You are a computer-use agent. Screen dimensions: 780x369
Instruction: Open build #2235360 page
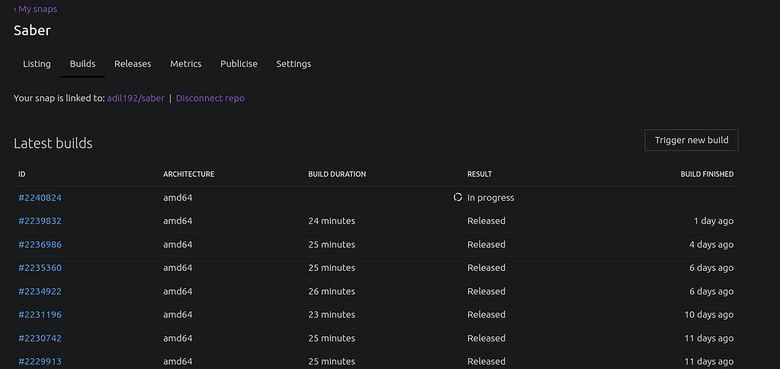pos(40,268)
